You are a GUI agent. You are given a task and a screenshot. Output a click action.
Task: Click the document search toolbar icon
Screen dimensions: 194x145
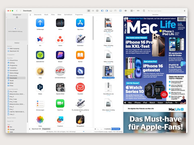point(144,11)
